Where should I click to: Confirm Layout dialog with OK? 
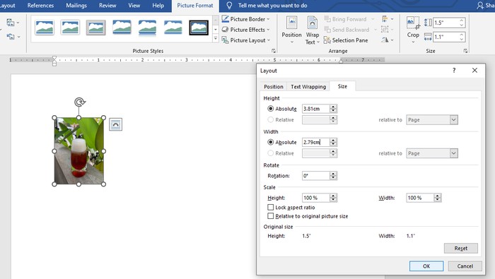pos(426,266)
